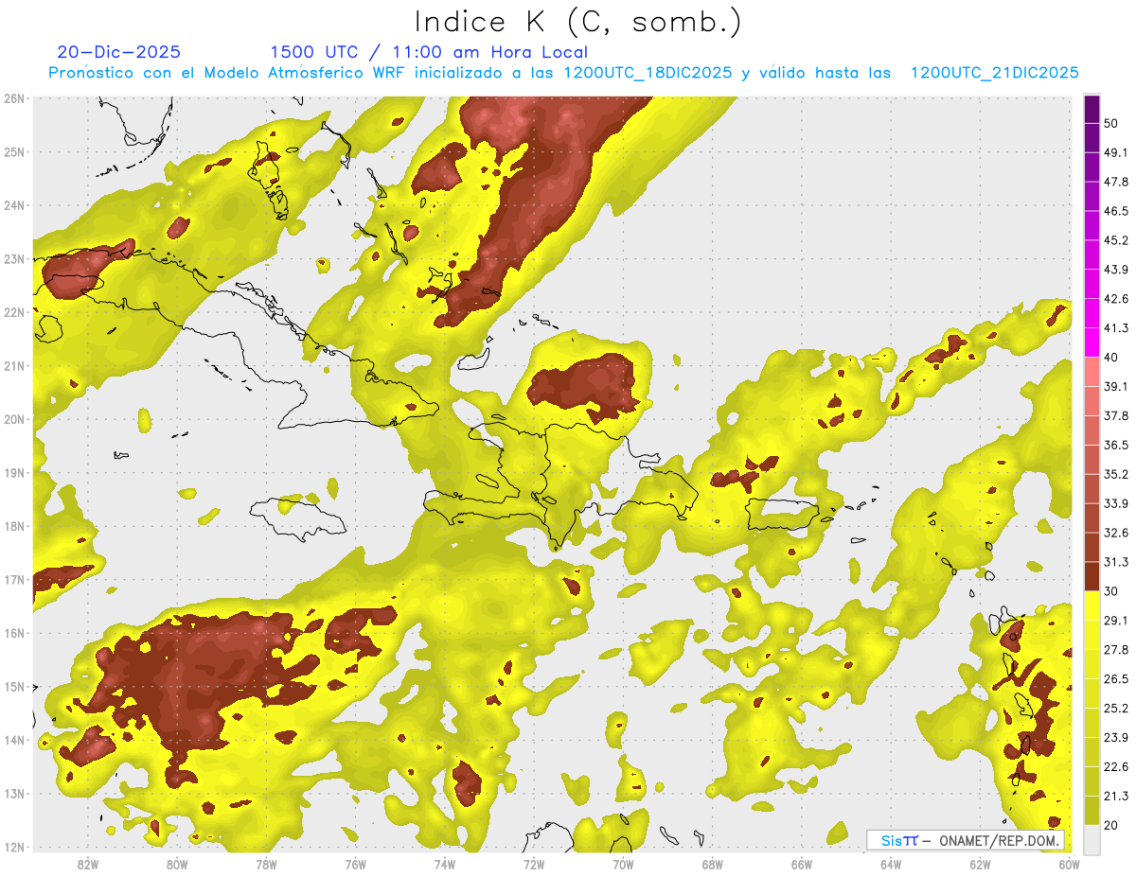Click the "21.3" colorbar label
Screen dimensions: 1136x877
[1115, 796]
